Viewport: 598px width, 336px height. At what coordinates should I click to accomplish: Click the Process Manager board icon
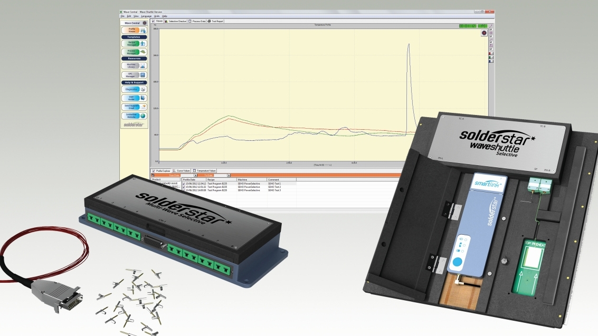pos(143,52)
